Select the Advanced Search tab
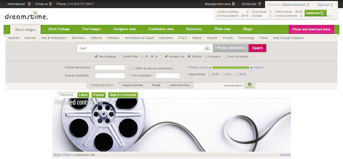This screenshot has height=159, width=343. click(102, 85)
